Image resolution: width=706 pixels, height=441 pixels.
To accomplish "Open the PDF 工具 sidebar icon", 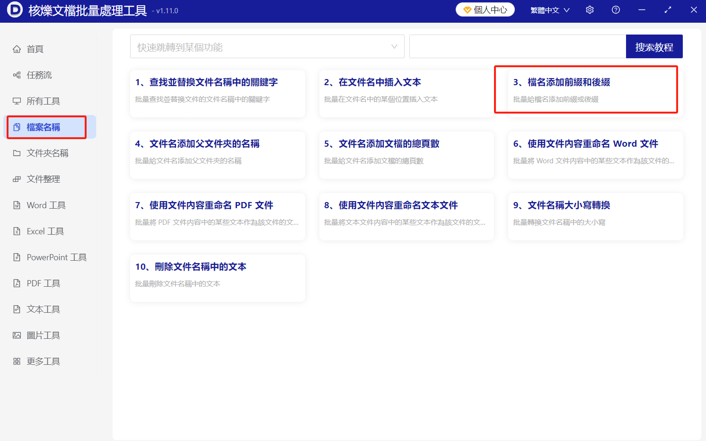I will coord(17,283).
